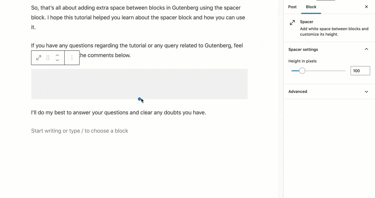Open the block Options three-dot menu
The height and width of the screenshot is (198, 375).
(72, 58)
